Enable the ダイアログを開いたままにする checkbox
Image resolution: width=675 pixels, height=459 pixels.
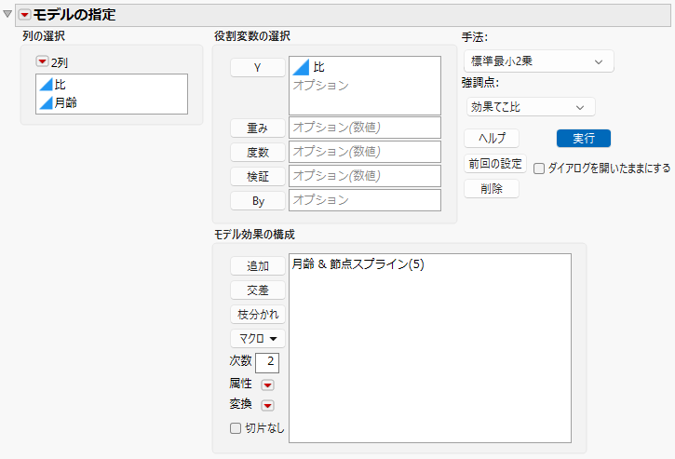click(539, 169)
